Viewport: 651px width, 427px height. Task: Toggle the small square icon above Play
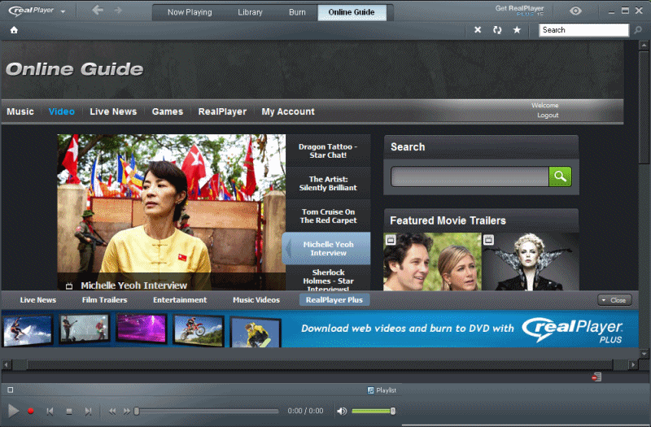(x=11, y=390)
